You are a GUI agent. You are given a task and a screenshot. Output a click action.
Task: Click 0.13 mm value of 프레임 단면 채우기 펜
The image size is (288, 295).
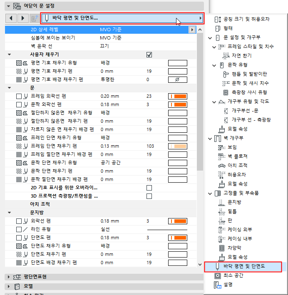110,146
